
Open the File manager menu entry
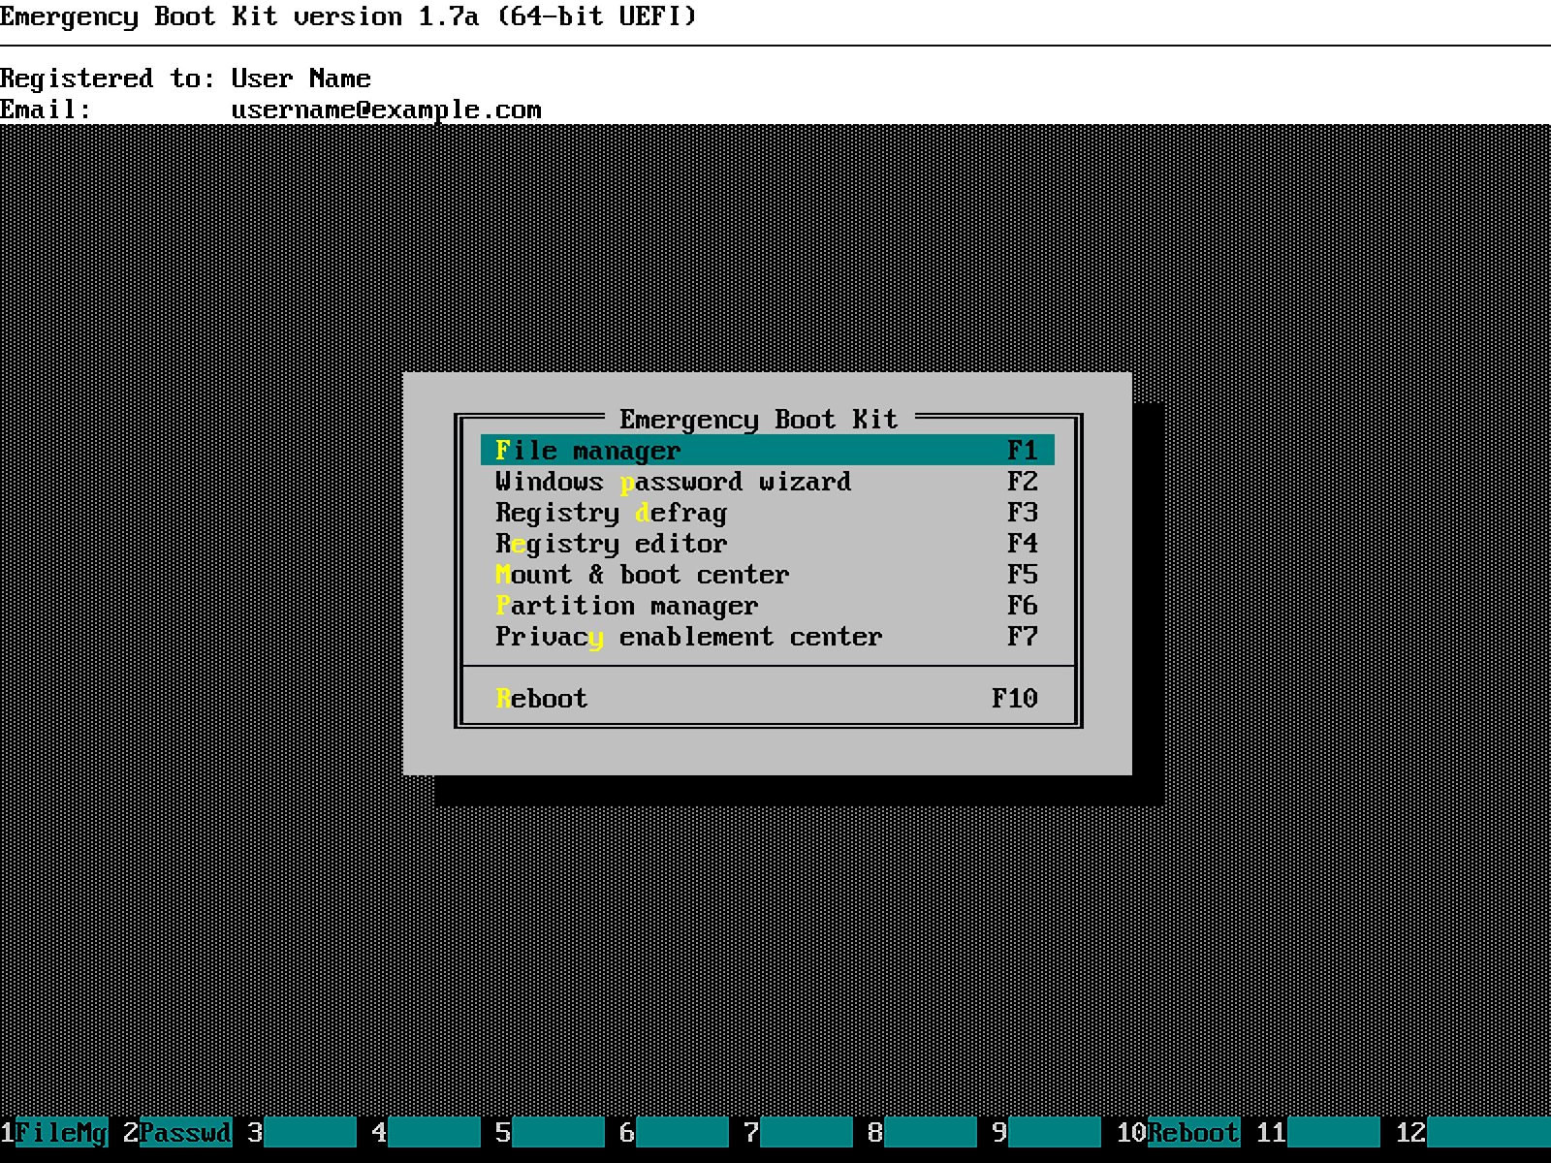pos(587,450)
